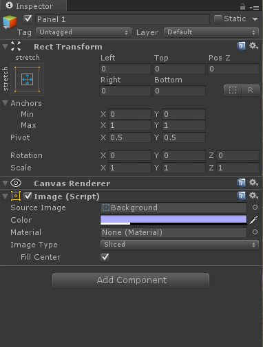Click the Inspector lock icon
The height and width of the screenshot is (347, 263).
pos(242,7)
